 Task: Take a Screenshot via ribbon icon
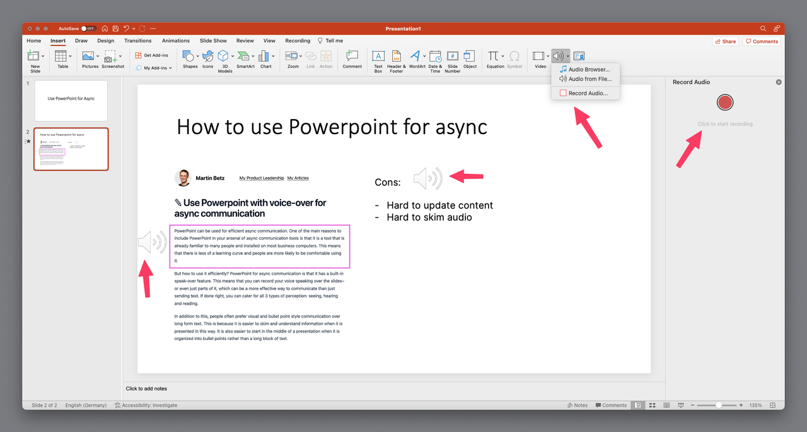112,56
